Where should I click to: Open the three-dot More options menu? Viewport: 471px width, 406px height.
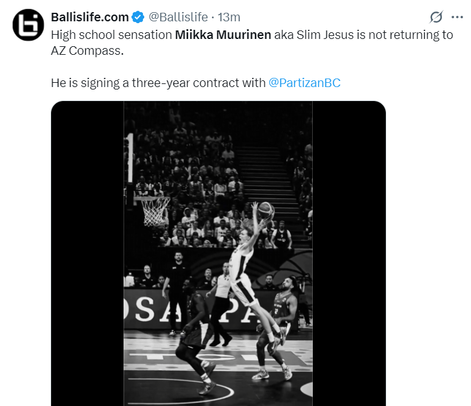tap(457, 17)
